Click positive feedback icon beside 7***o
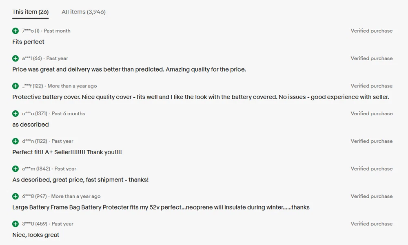The height and width of the screenshot is (245, 408). coord(16,31)
